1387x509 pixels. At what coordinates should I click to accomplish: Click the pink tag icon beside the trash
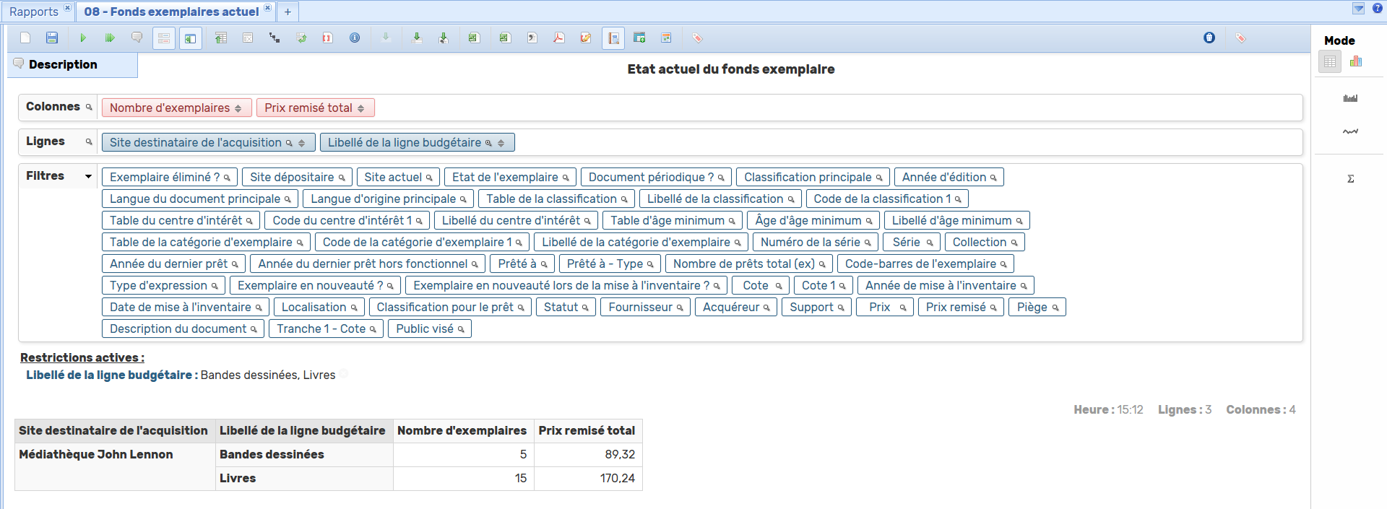(1240, 38)
